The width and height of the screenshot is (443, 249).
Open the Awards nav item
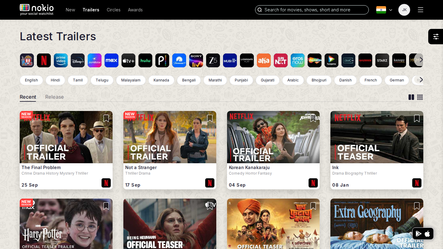coord(135,10)
